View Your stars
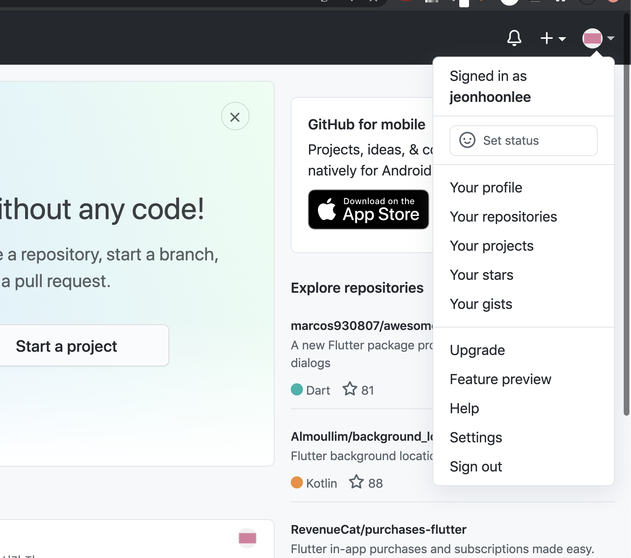Screen dimensions: 631x558 pyautogui.click(x=523, y=275)
